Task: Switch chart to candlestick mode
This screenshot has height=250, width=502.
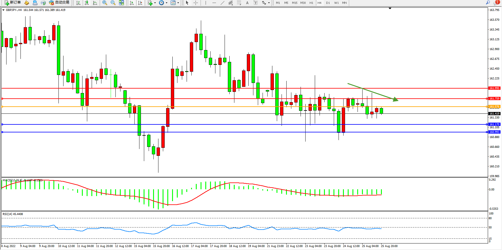Action: 87,3
